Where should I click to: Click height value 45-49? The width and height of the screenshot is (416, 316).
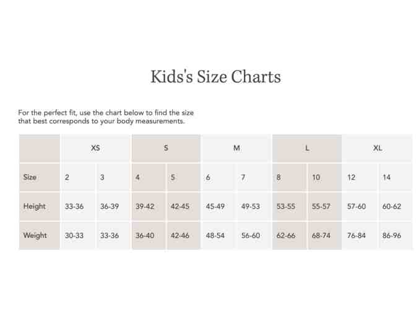pyautogui.click(x=215, y=206)
